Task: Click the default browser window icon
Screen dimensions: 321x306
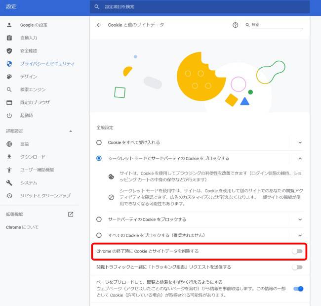Action: pyautogui.click(x=9, y=102)
